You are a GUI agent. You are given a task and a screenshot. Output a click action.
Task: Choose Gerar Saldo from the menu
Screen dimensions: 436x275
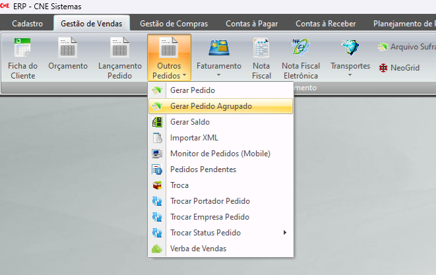point(190,122)
